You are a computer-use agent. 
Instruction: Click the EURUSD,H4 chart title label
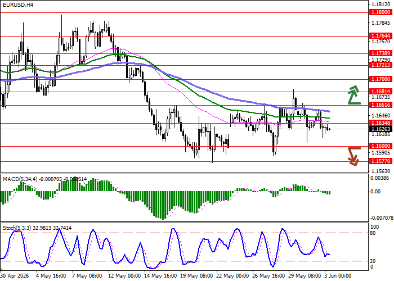pyautogui.click(x=17, y=4)
